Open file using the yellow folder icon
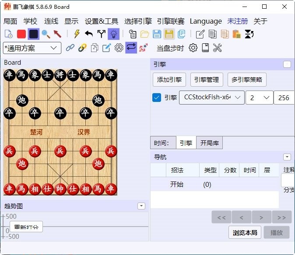This screenshot has height=255, width=295. point(145,34)
